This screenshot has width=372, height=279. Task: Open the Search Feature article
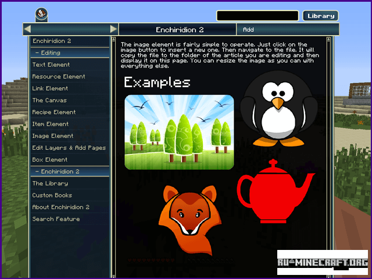pos(70,219)
